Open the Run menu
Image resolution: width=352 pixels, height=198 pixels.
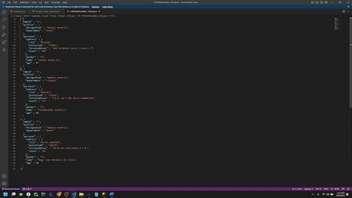pyautogui.click(x=47, y=2)
